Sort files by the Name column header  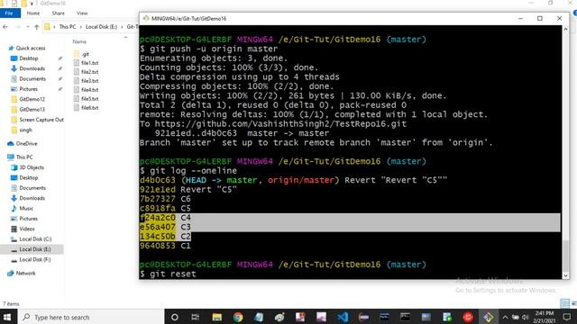(x=79, y=42)
